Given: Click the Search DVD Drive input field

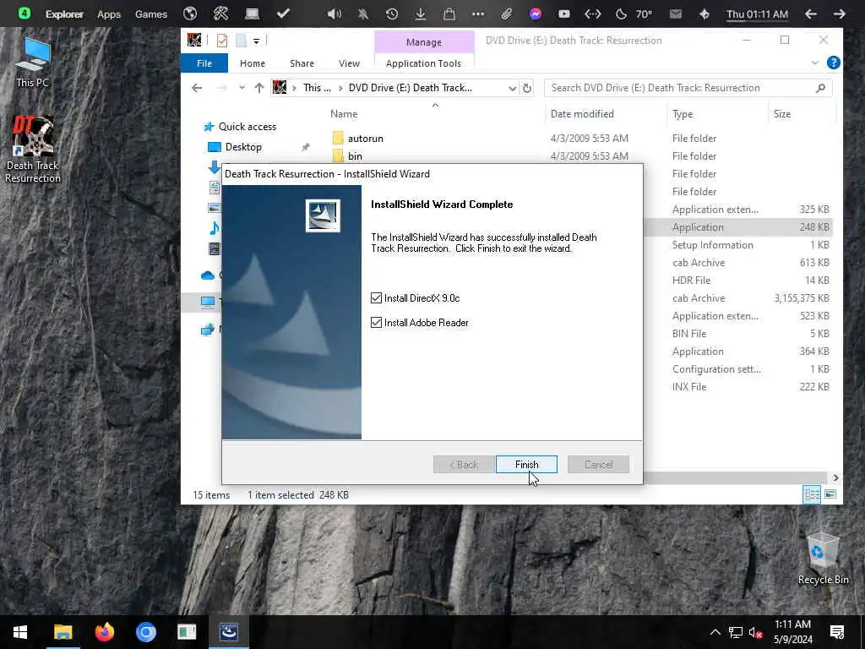Looking at the screenshot, I should pyautogui.click(x=682, y=88).
